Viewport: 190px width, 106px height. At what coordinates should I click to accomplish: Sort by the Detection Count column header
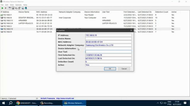click(163, 12)
